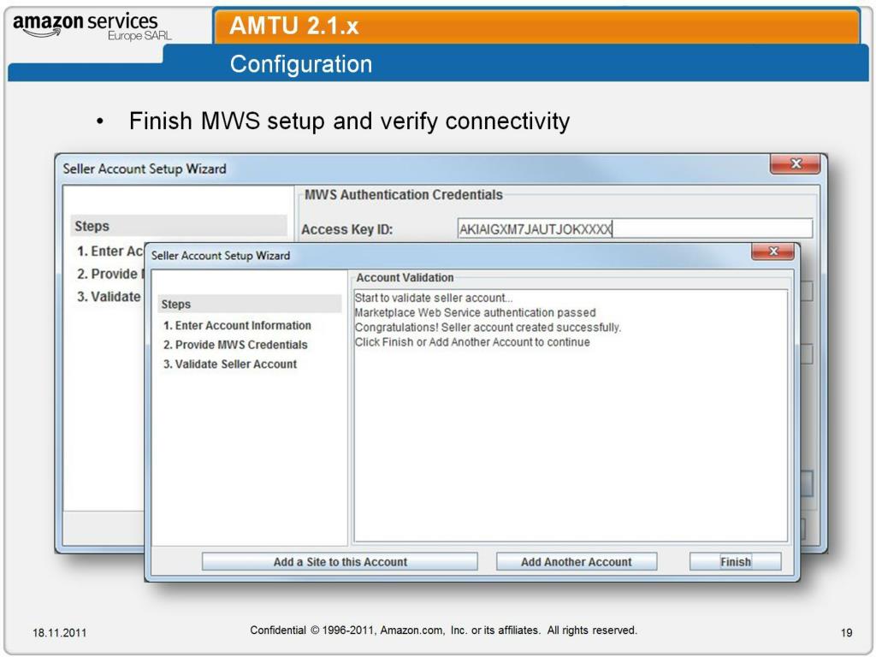This screenshot has height=657, width=876.
Task: Click 'Congratulations! Seller account created successfully.' line
Action: point(488,328)
